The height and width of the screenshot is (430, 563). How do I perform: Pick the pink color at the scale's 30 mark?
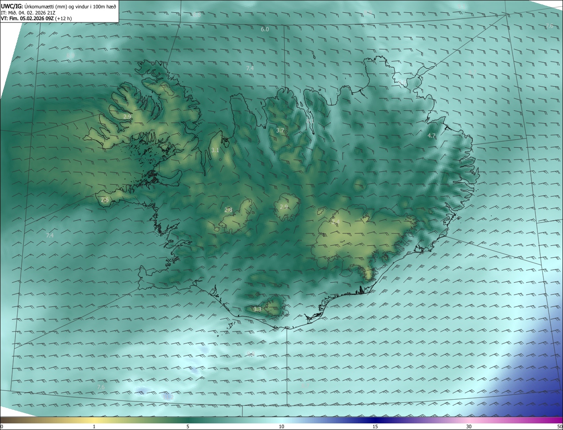pyautogui.click(x=469, y=420)
